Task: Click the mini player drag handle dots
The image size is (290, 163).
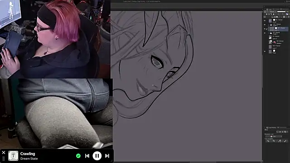Action: (x=4, y=158)
